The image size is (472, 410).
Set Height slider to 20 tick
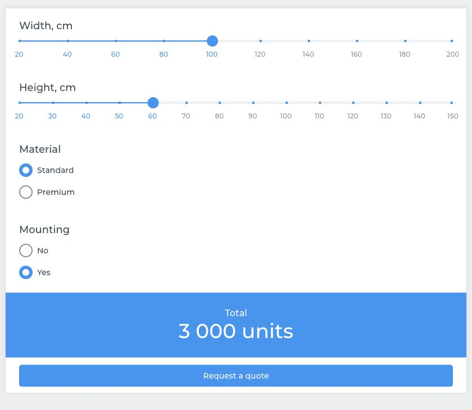pos(20,103)
